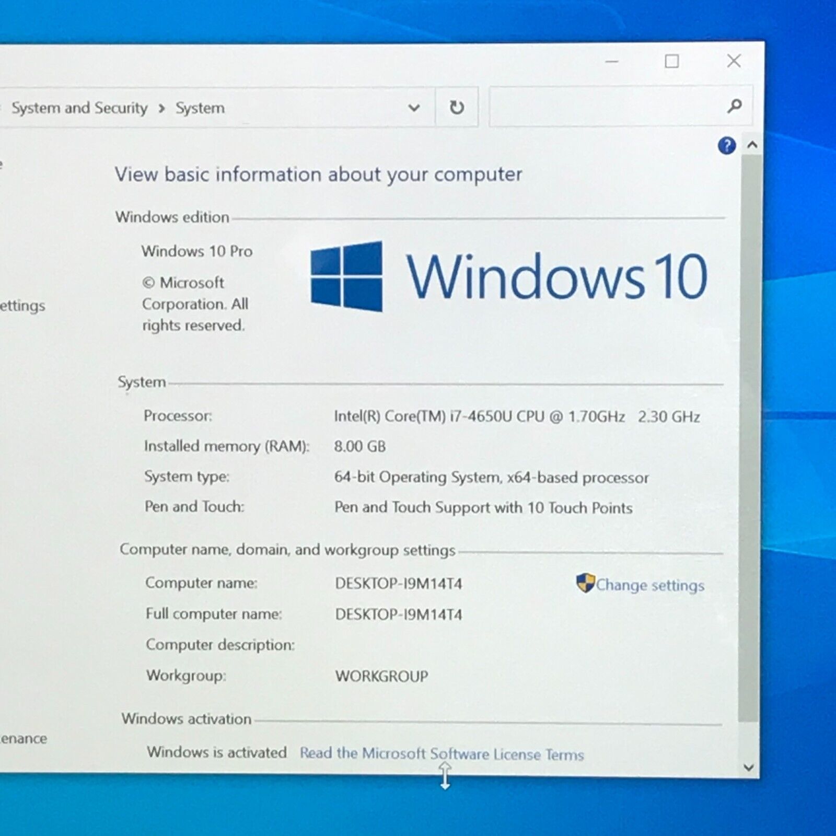Click the 'System type:' label

(187, 477)
